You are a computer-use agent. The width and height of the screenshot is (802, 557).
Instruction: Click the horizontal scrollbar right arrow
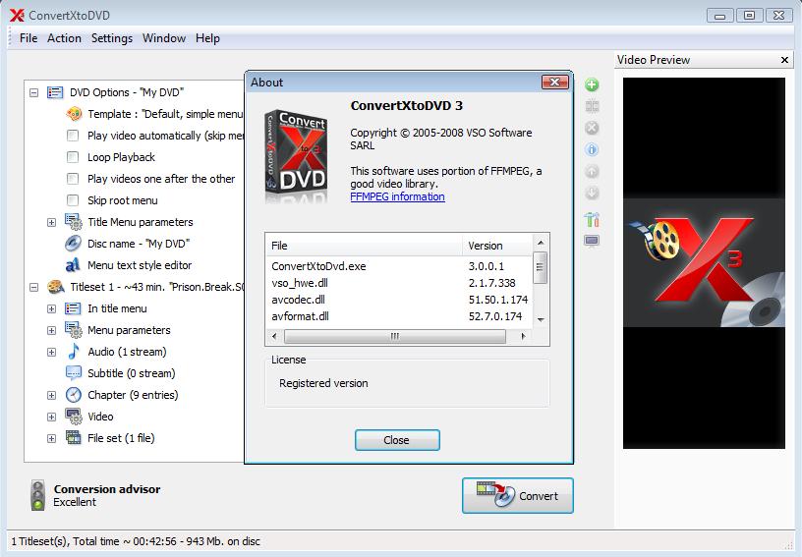523,336
